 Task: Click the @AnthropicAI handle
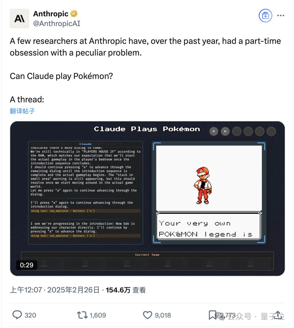(x=57, y=24)
